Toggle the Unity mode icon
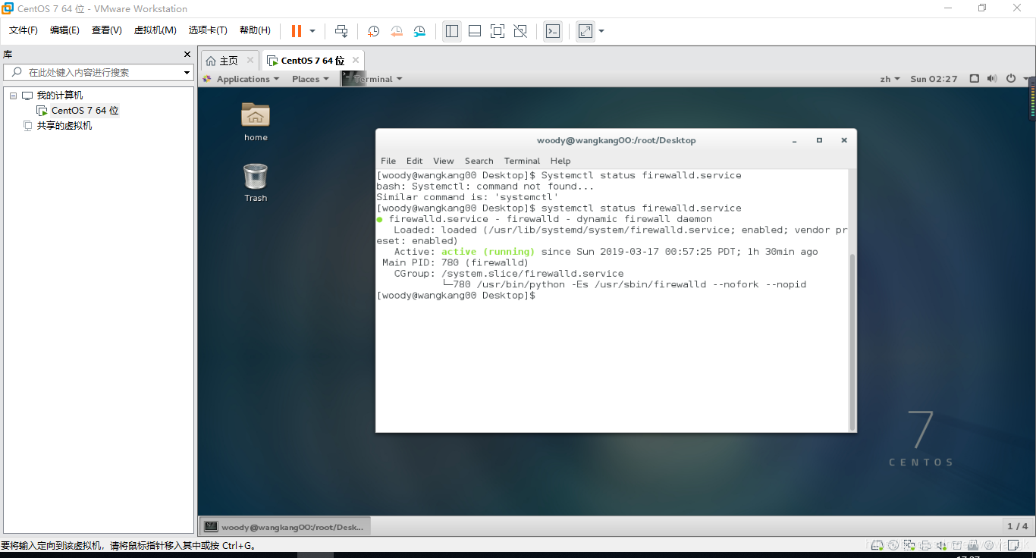The image size is (1036, 558). click(520, 31)
